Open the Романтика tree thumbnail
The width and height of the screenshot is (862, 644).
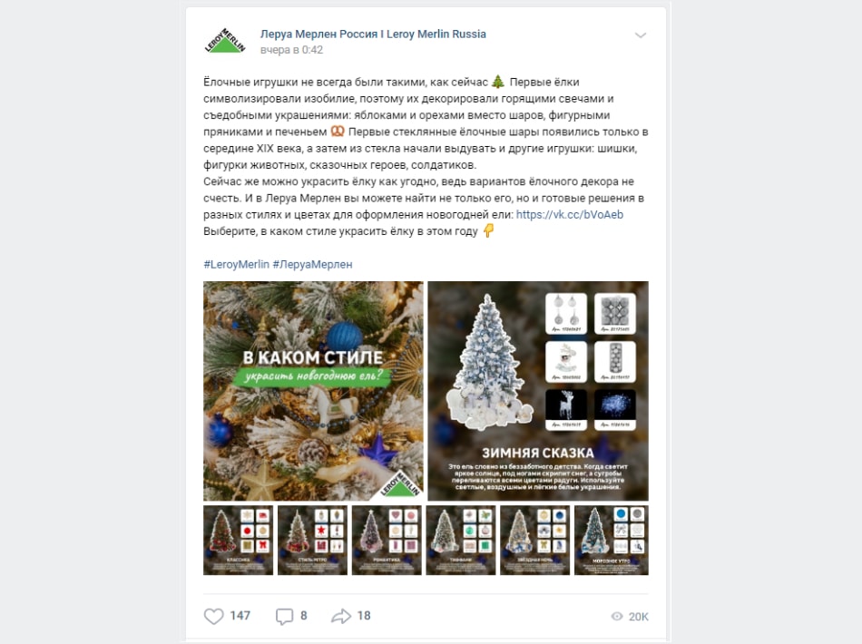(387, 541)
